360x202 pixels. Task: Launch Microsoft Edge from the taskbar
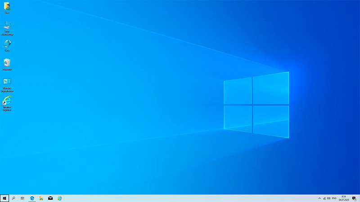tap(32, 198)
